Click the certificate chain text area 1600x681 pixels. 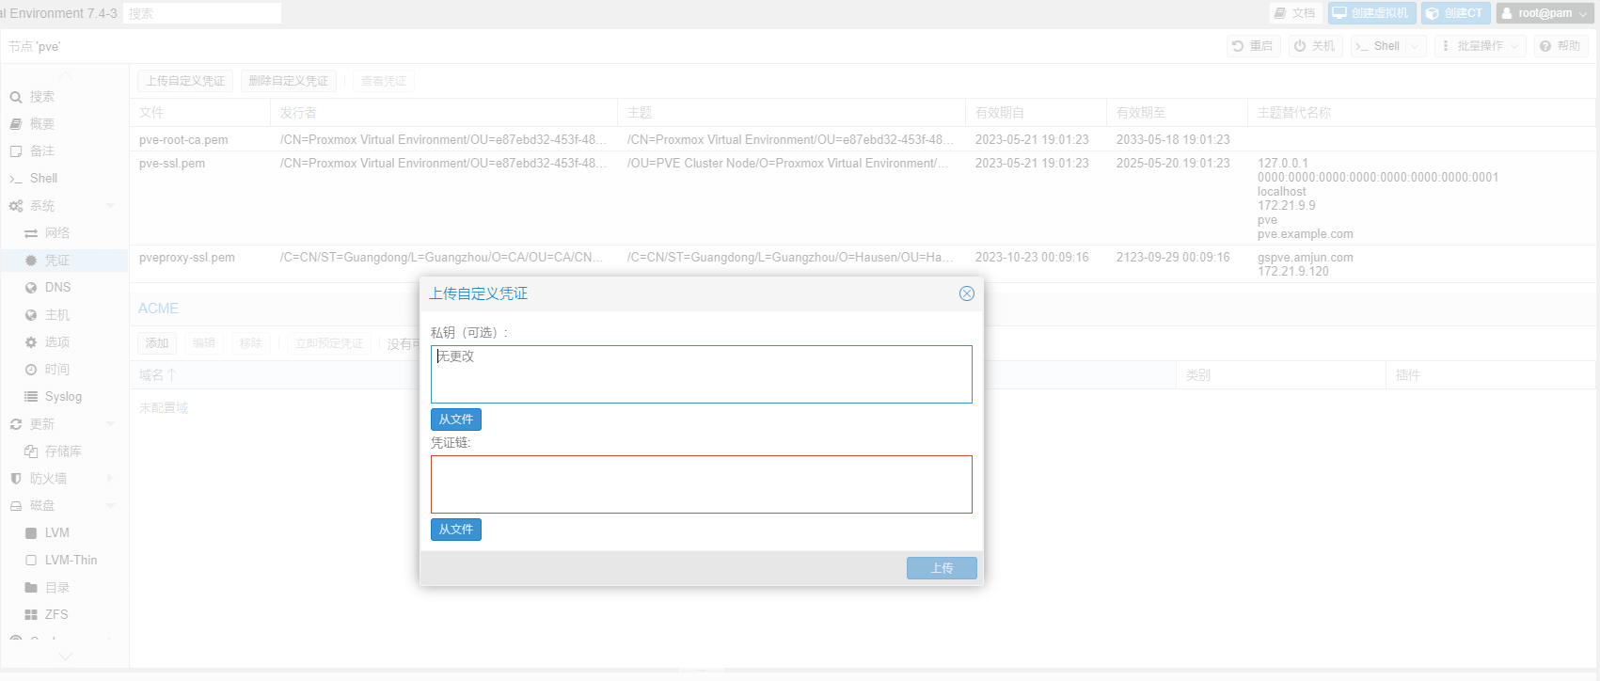tap(701, 484)
